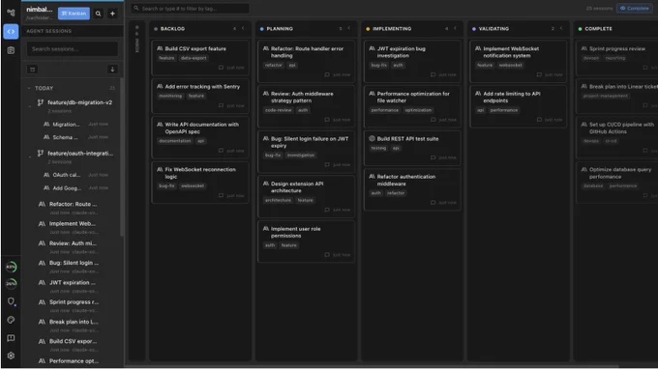Click the plus icon to add session

112,14
